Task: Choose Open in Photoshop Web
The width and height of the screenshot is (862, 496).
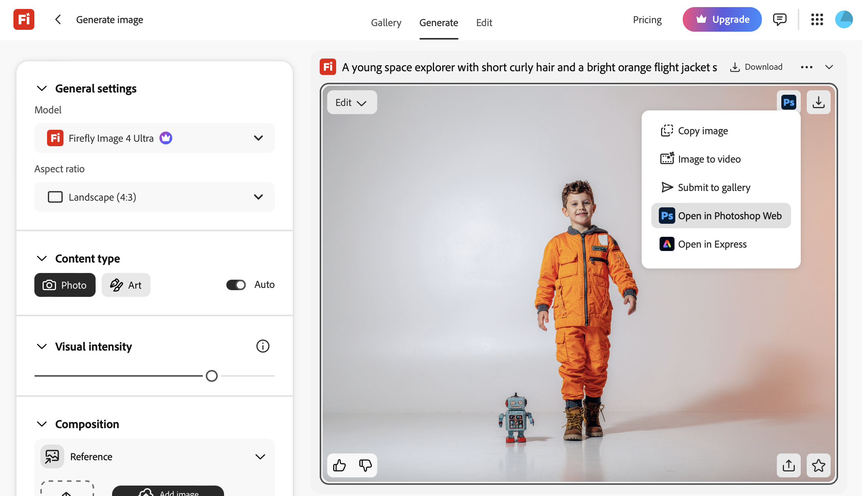Action: click(721, 216)
